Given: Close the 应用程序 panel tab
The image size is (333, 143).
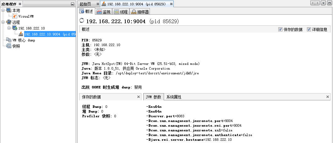Looking at the screenshot, I should [20, 4].
